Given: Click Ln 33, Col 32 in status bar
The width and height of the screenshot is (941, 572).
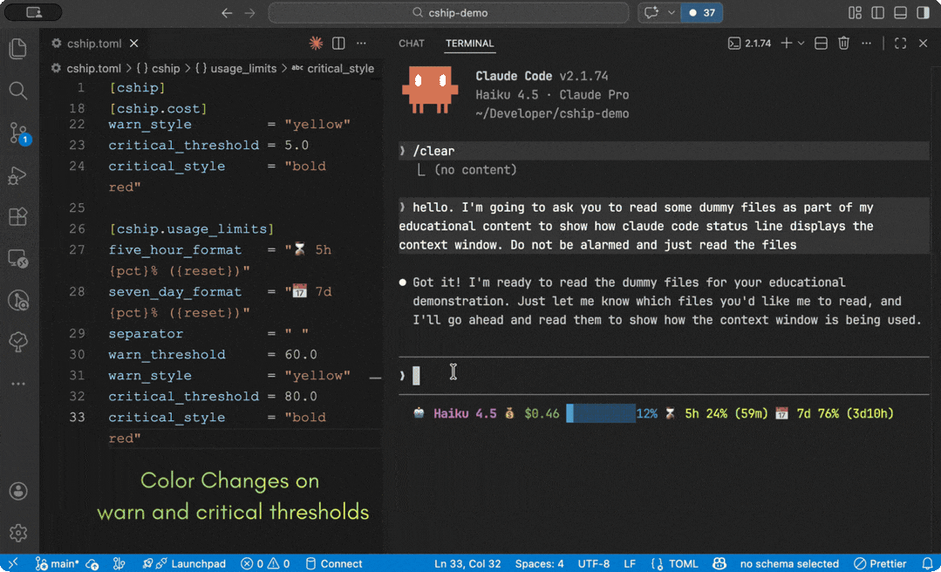Looking at the screenshot, I should 467,563.
